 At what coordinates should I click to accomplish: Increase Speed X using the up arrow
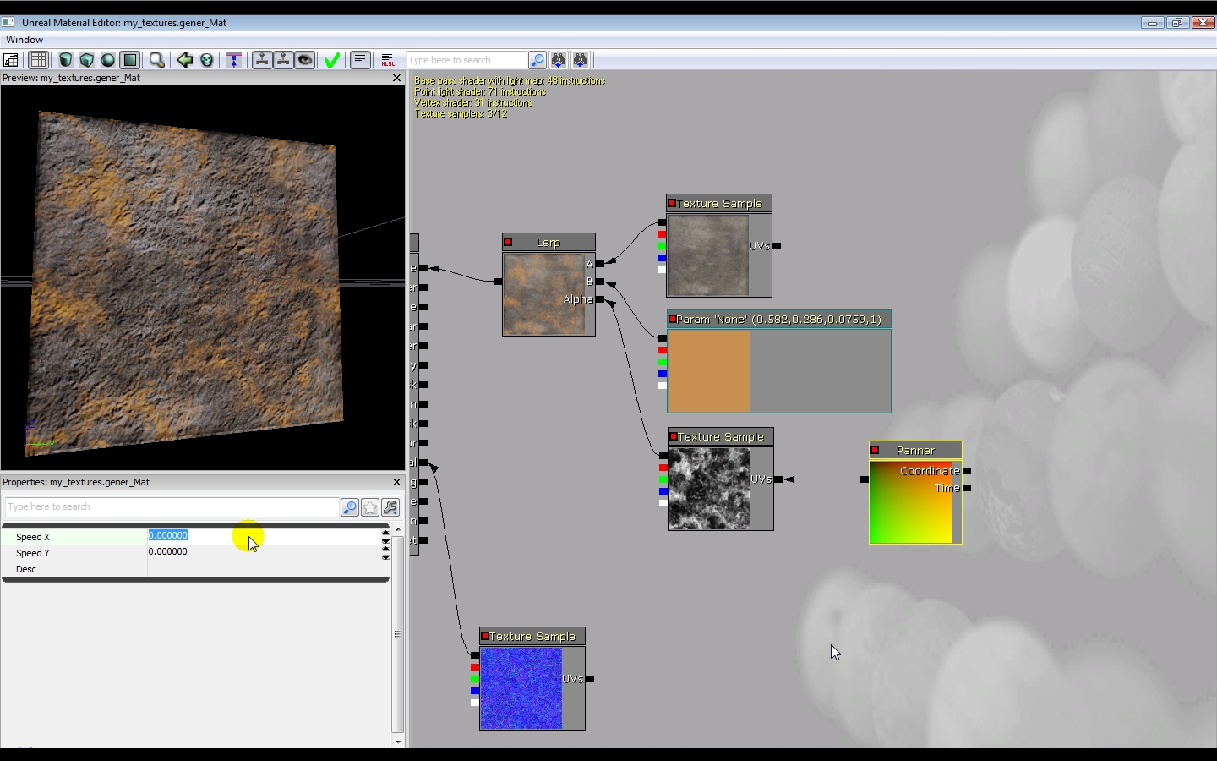[386, 533]
